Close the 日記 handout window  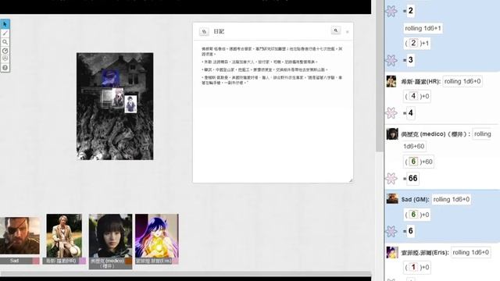point(347,32)
